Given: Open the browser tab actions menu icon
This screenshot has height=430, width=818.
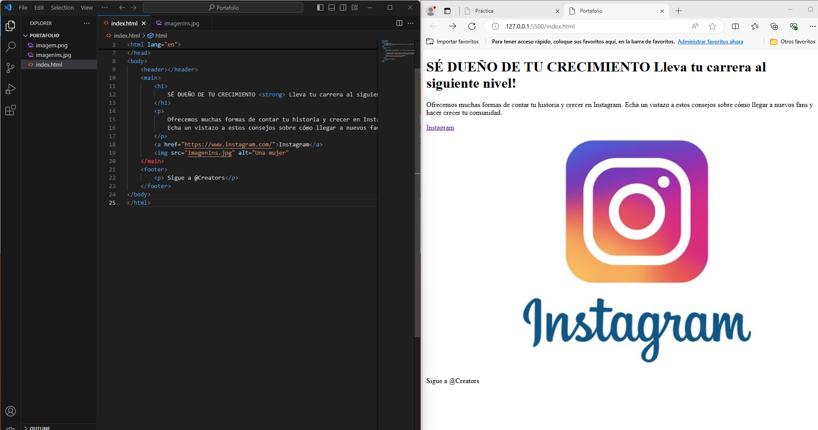Looking at the screenshot, I should point(447,11).
